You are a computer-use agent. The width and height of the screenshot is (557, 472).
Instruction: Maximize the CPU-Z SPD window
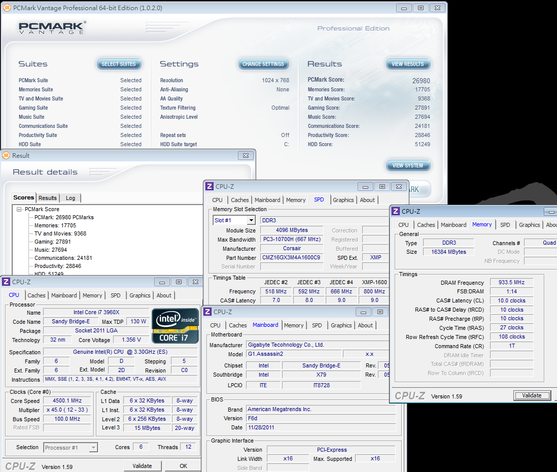pyautogui.click(x=382, y=187)
